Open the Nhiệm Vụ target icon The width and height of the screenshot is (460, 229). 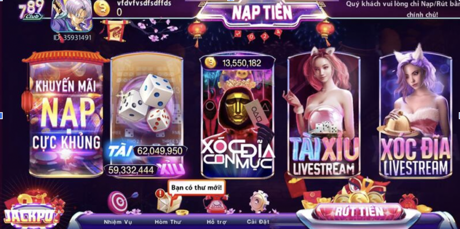(x=119, y=202)
